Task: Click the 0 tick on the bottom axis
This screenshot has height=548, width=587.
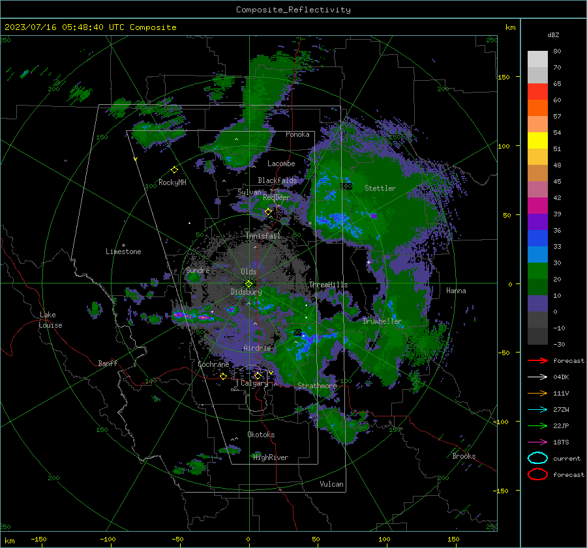Action: (x=248, y=539)
